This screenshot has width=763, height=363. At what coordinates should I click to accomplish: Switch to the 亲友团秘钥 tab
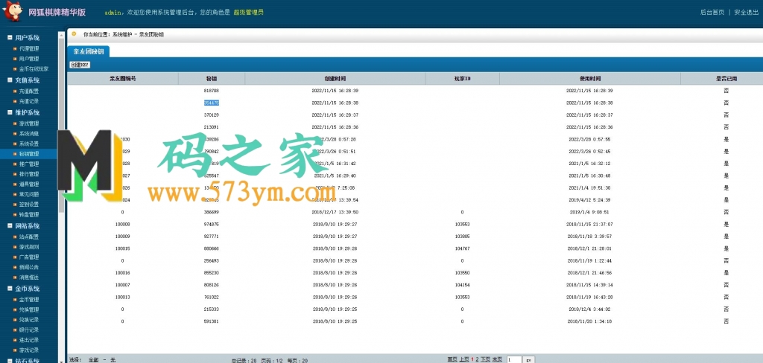tap(89, 51)
